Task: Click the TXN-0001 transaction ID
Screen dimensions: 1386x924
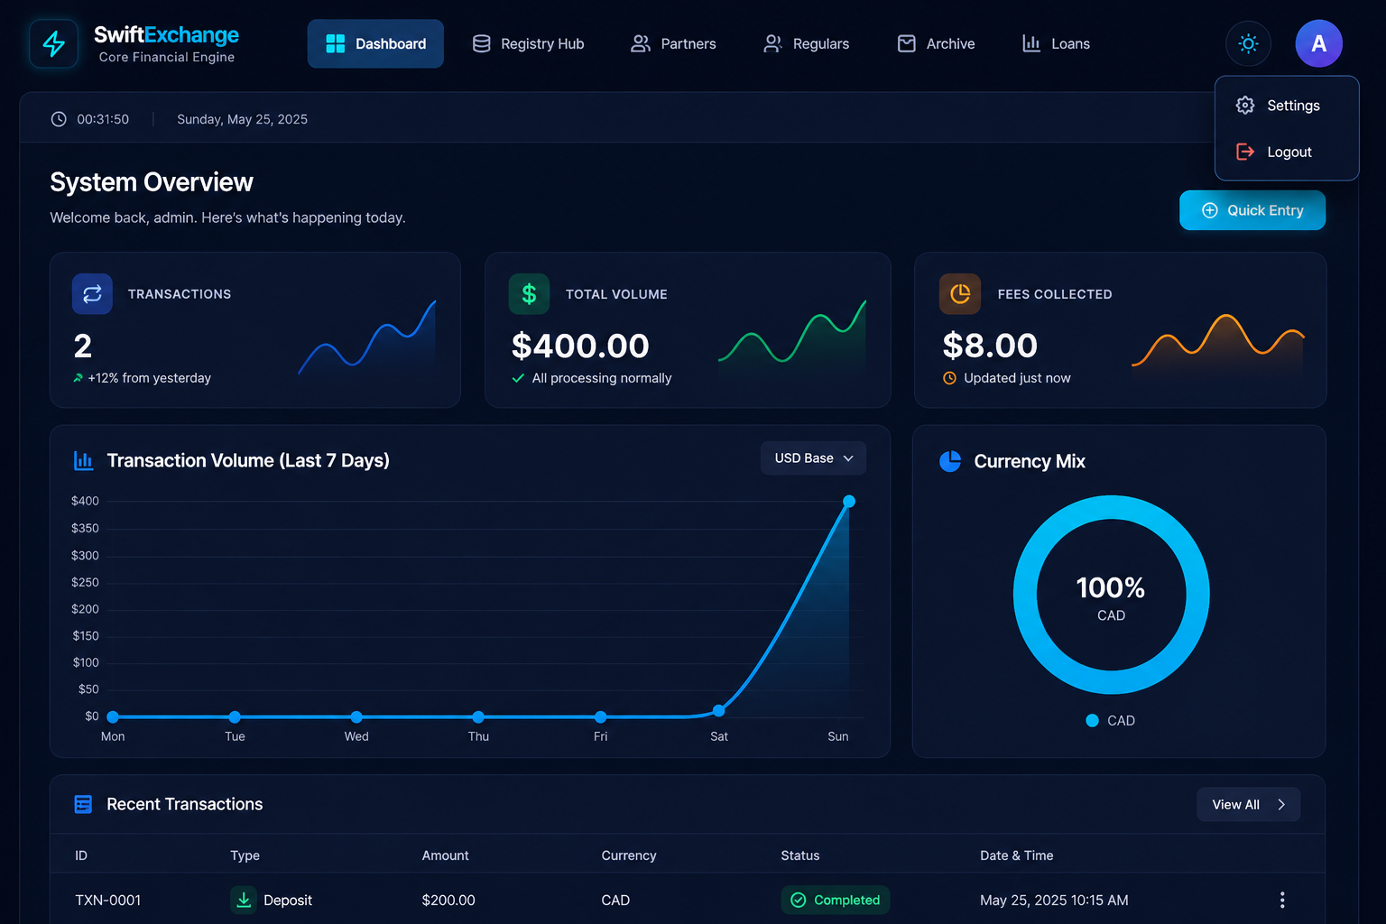Action: pyautogui.click(x=108, y=900)
